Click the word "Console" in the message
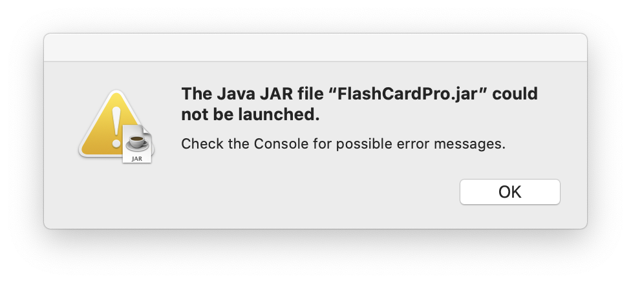631x283 pixels. pos(281,143)
